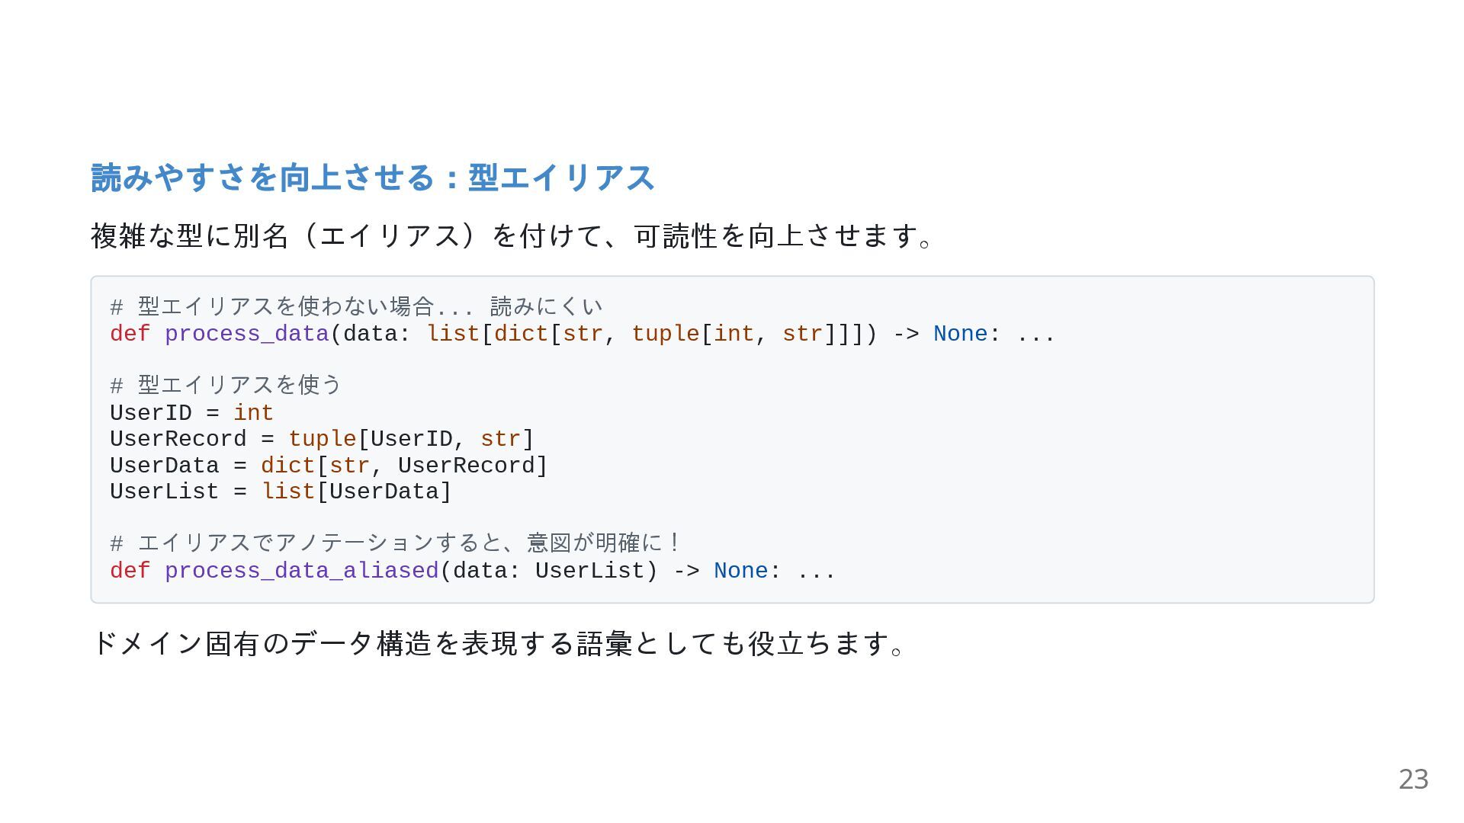
Task: Click the UserData alias definition line
Action: 329,466
